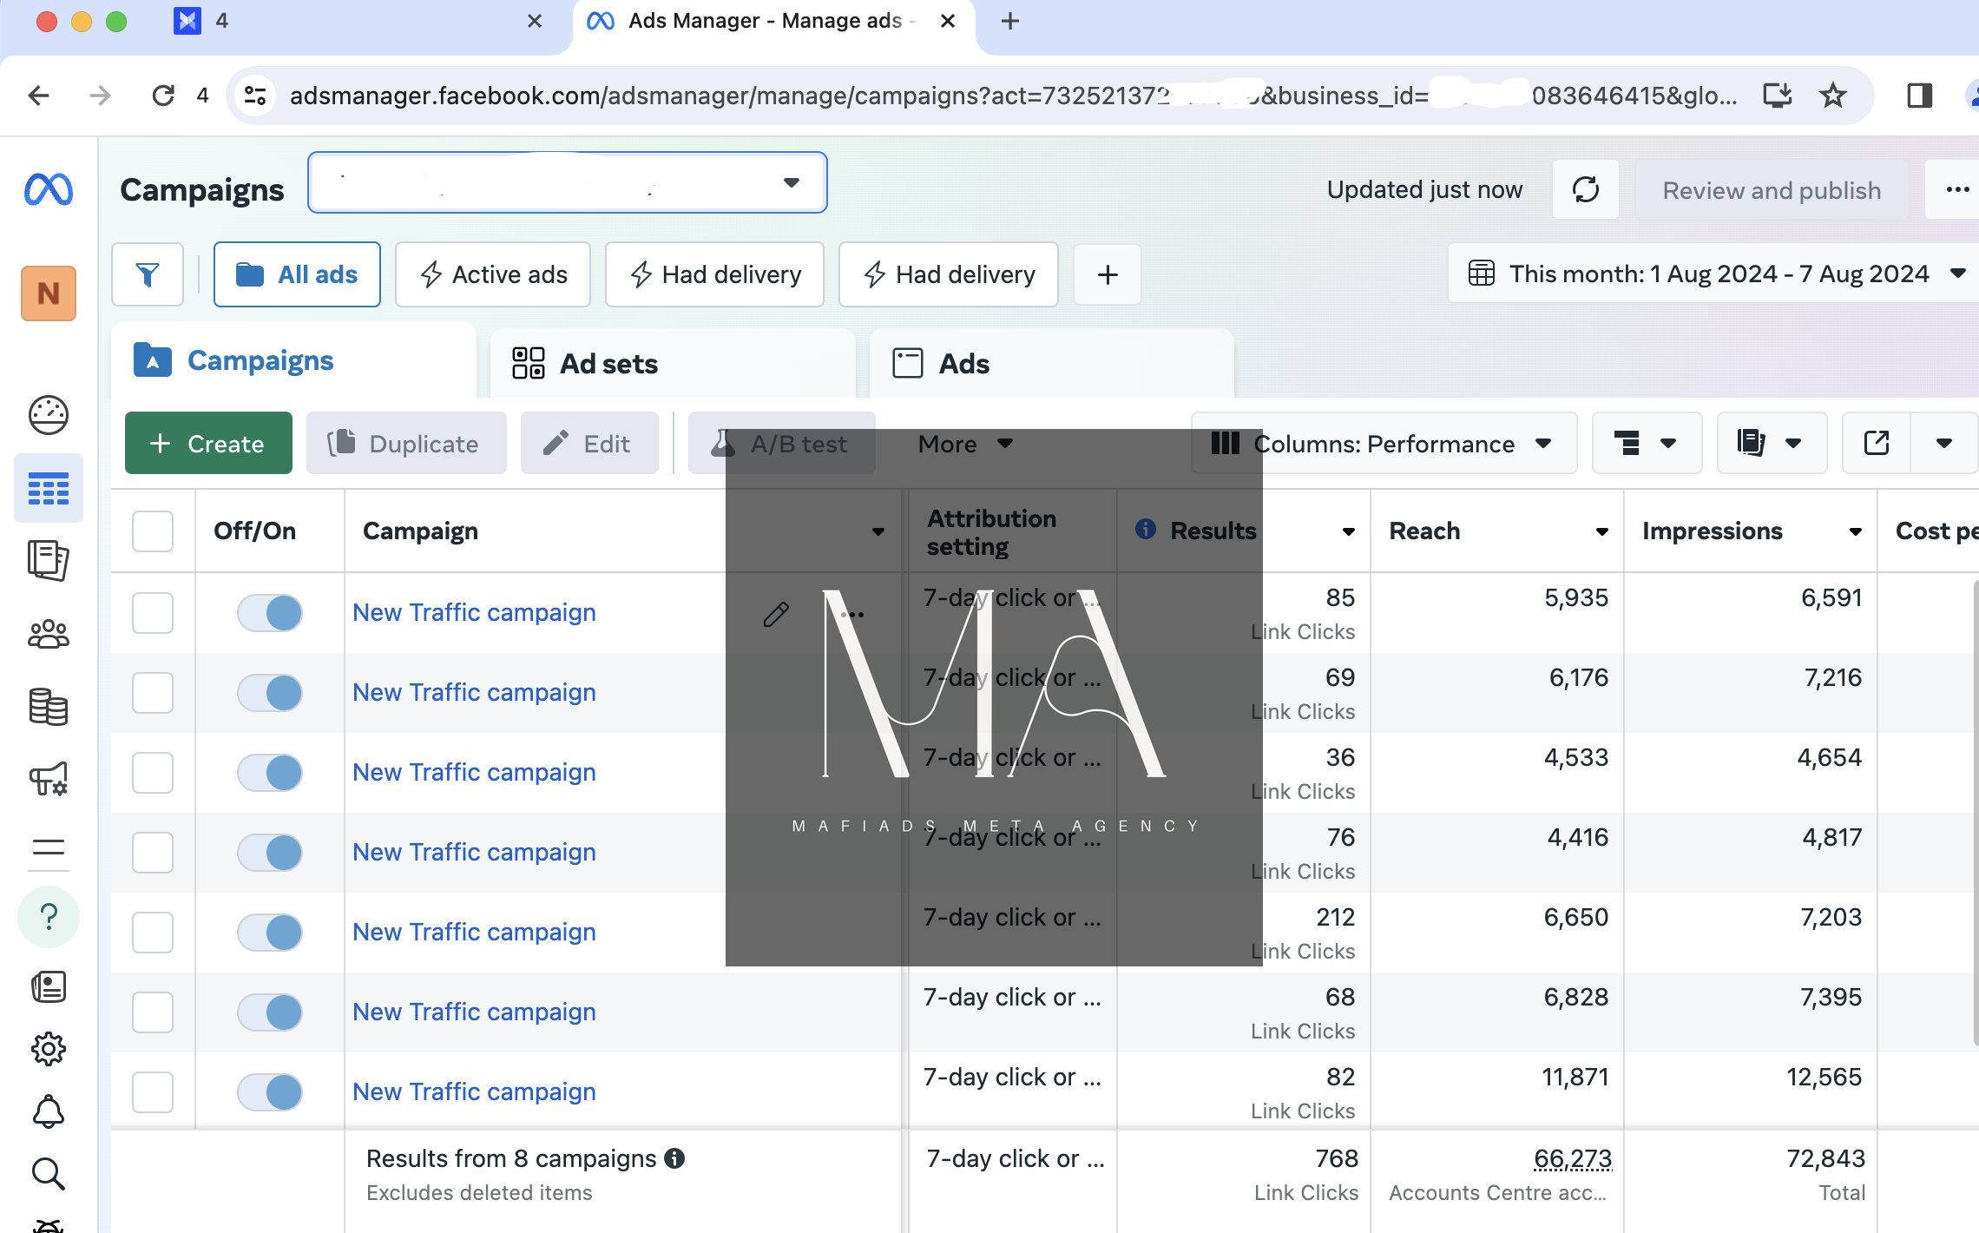Open the Campaign column header dropdown arrow
1979x1233 pixels.
click(878, 531)
